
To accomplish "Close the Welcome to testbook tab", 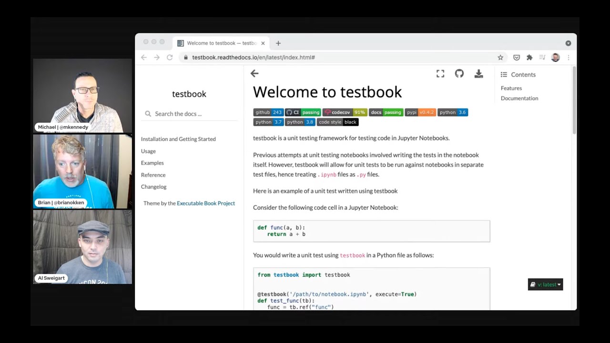I will (263, 43).
